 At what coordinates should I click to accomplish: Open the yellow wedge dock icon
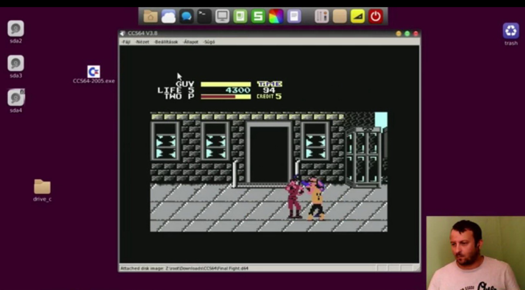tap(358, 16)
